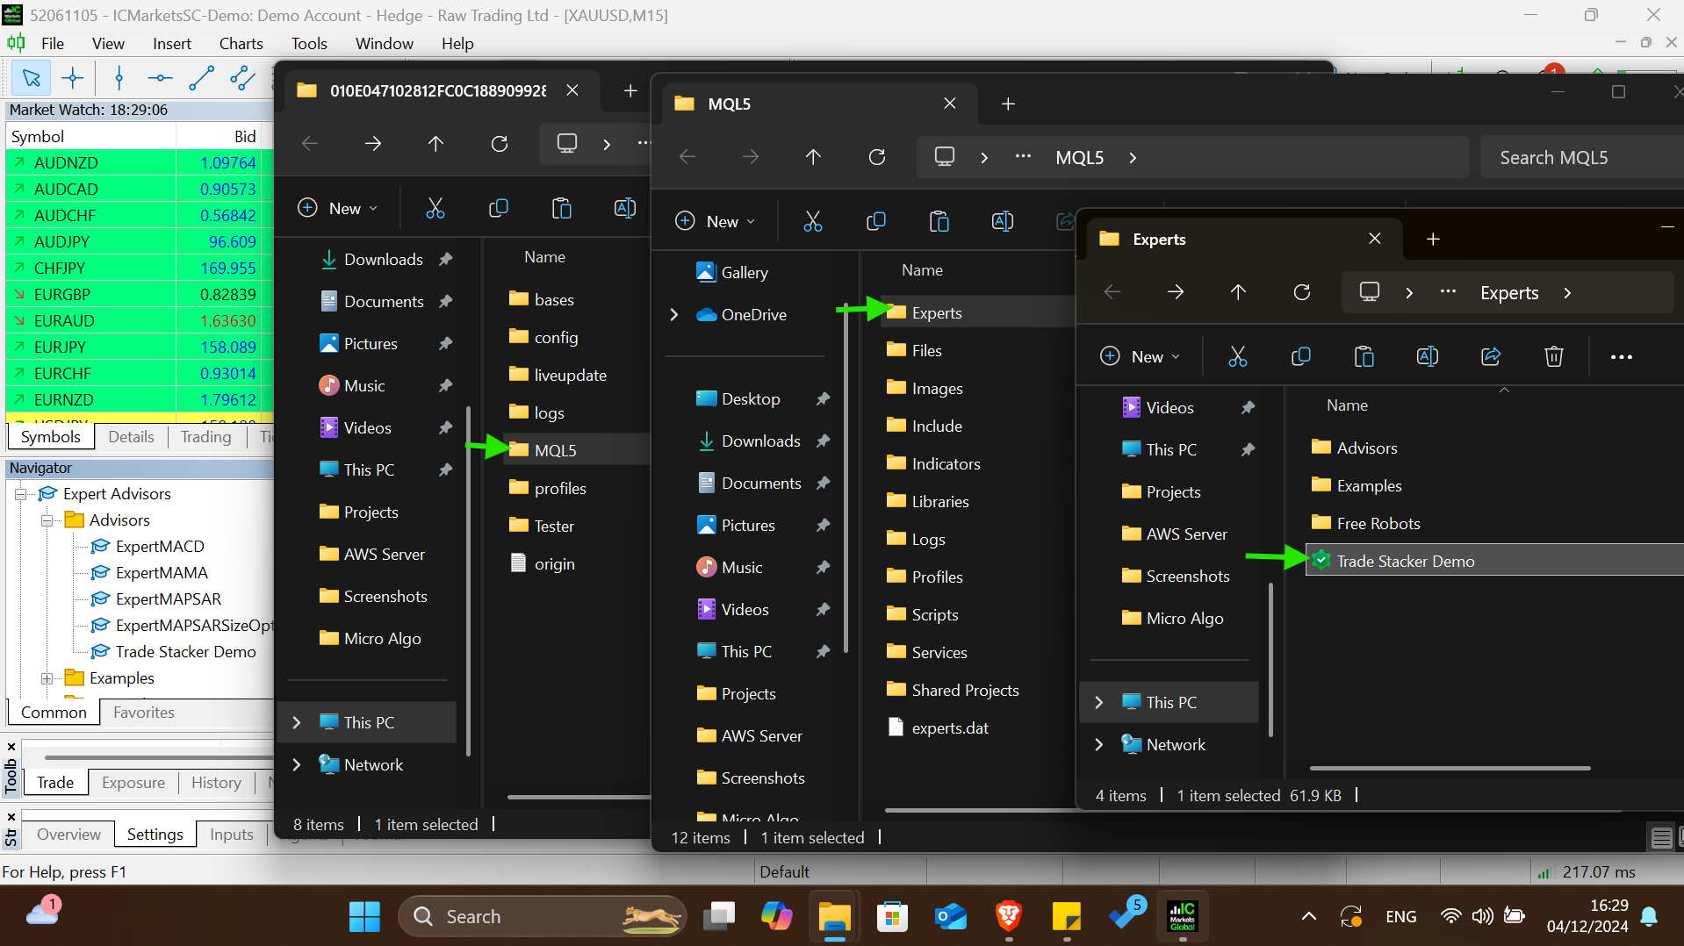
Task: Click Copy icon in Experts window toolbar
Action: [x=1301, y=356]
